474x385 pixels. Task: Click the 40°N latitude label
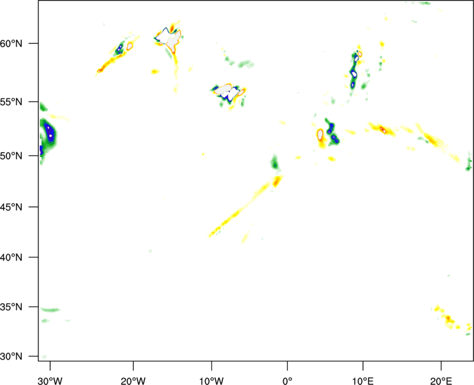click(11, 258)
